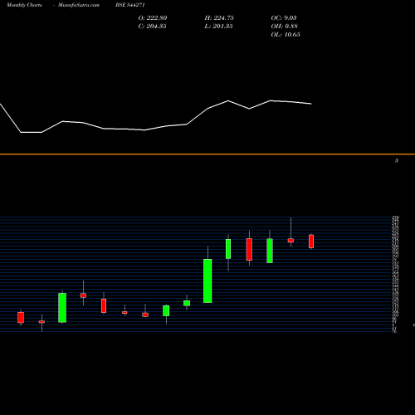Select the OC: 9.03 value
This screenshot has height=415, width=415.
pos(284,17)
